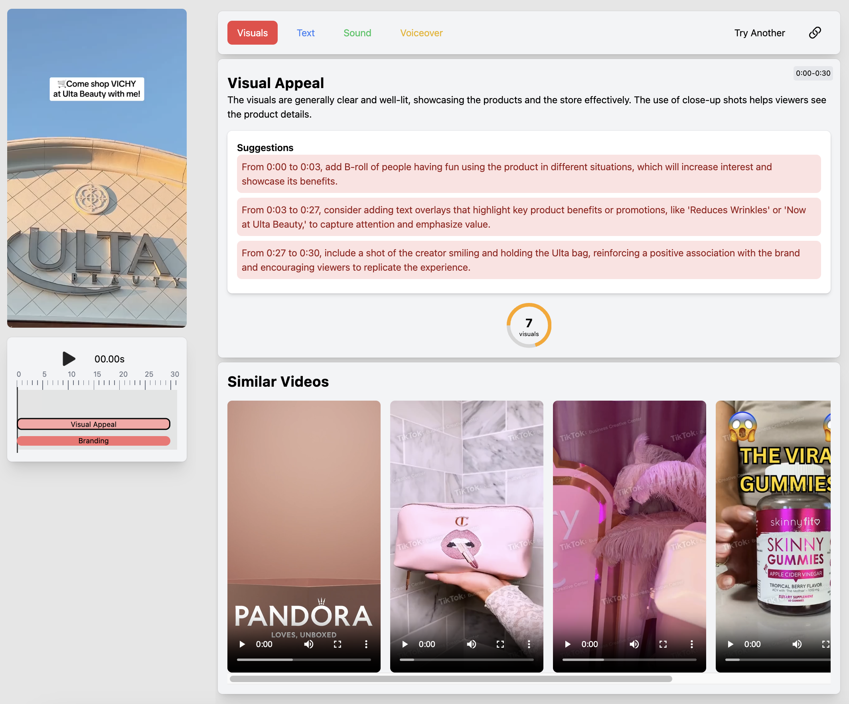Click the 7 visuals score circle

(529, 326)
